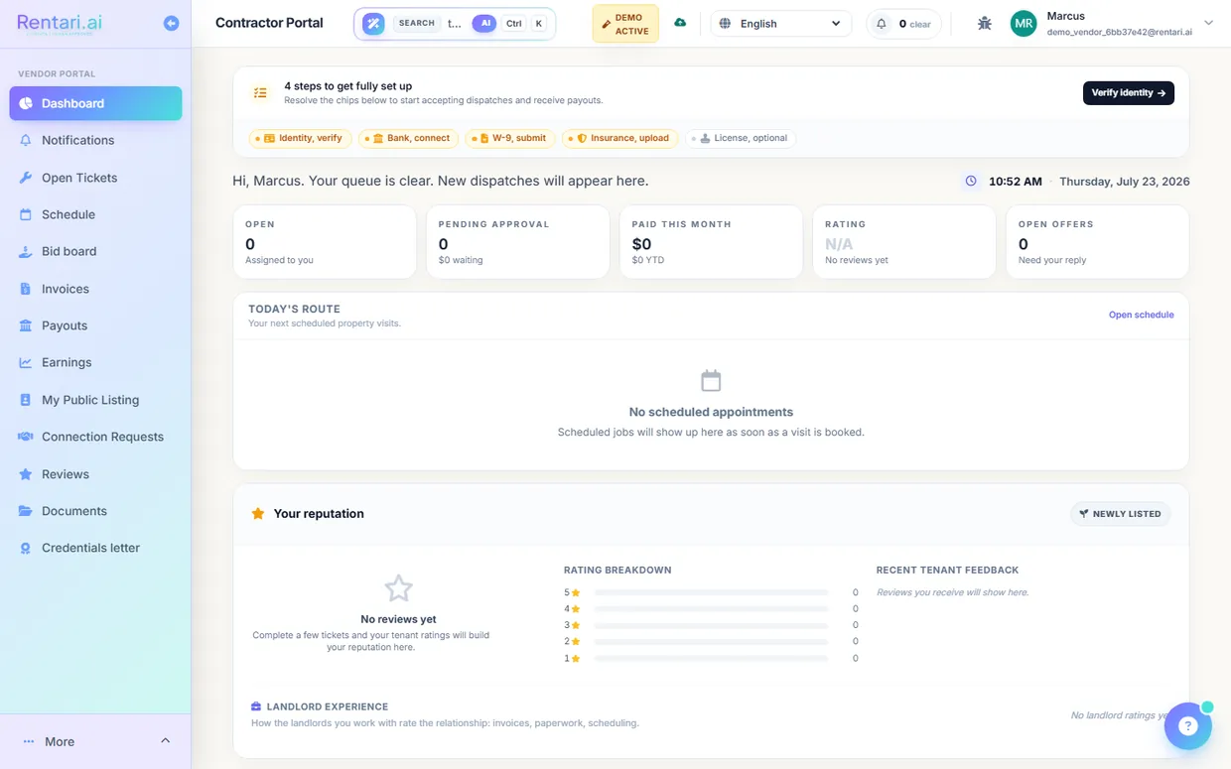Open the help question mark bubble
This screenshot has height=769, width=1231.
point(1188,726)
